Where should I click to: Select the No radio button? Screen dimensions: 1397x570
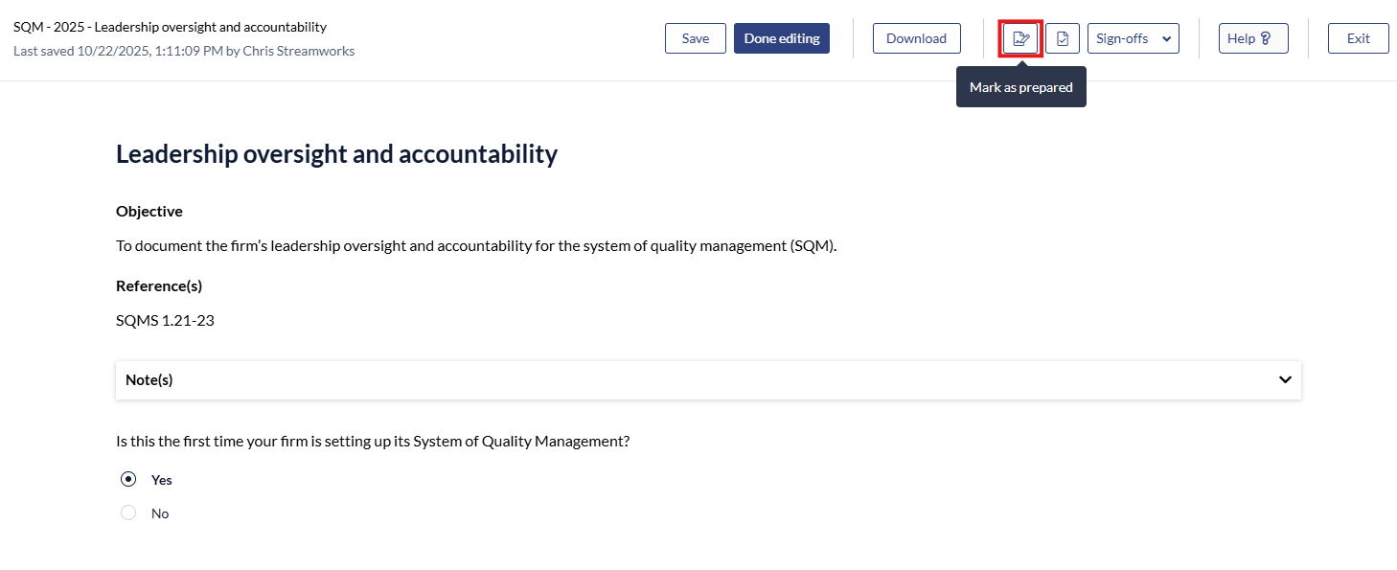(x=128, y=513)
